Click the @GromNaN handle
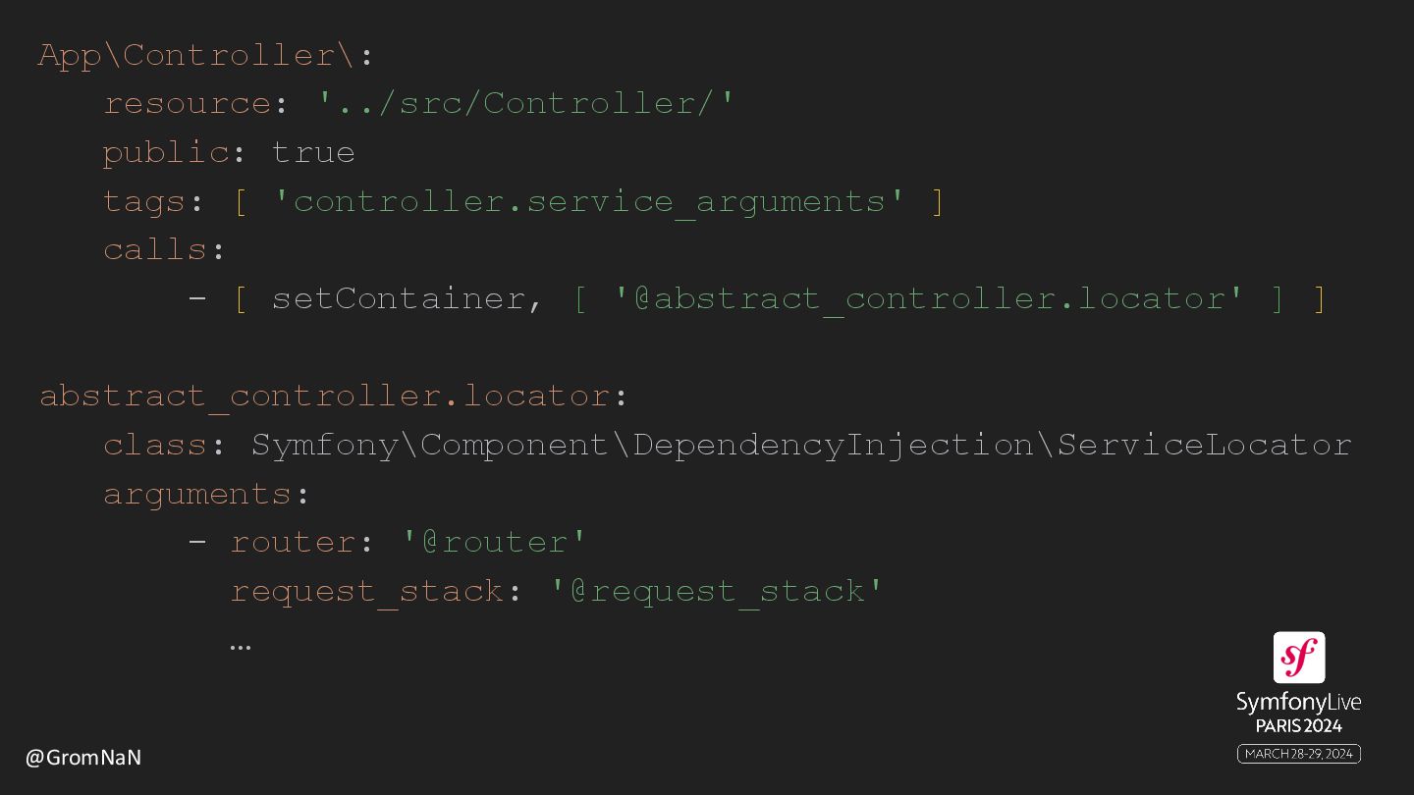Screen dimensions: 1414x795 83,758
